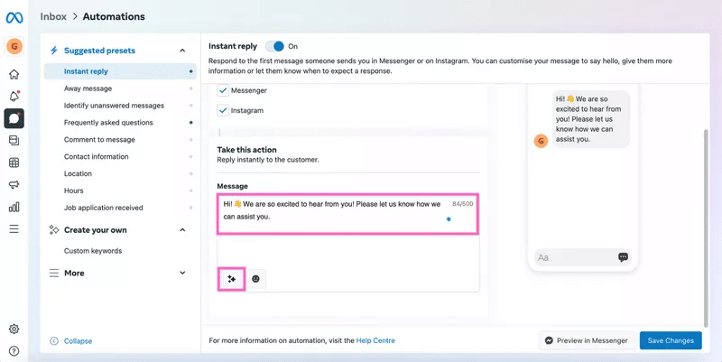Image resolution: width=722 pixels, height=362 pixels.
Task: Click the 84/500 character counter
Action: pyautogui.click(x=462, y=203)
